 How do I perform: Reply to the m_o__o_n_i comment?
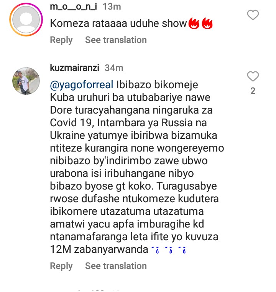click(61, 40)
